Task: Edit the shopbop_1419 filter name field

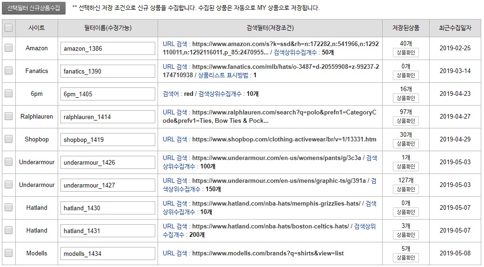Action: 108,140
